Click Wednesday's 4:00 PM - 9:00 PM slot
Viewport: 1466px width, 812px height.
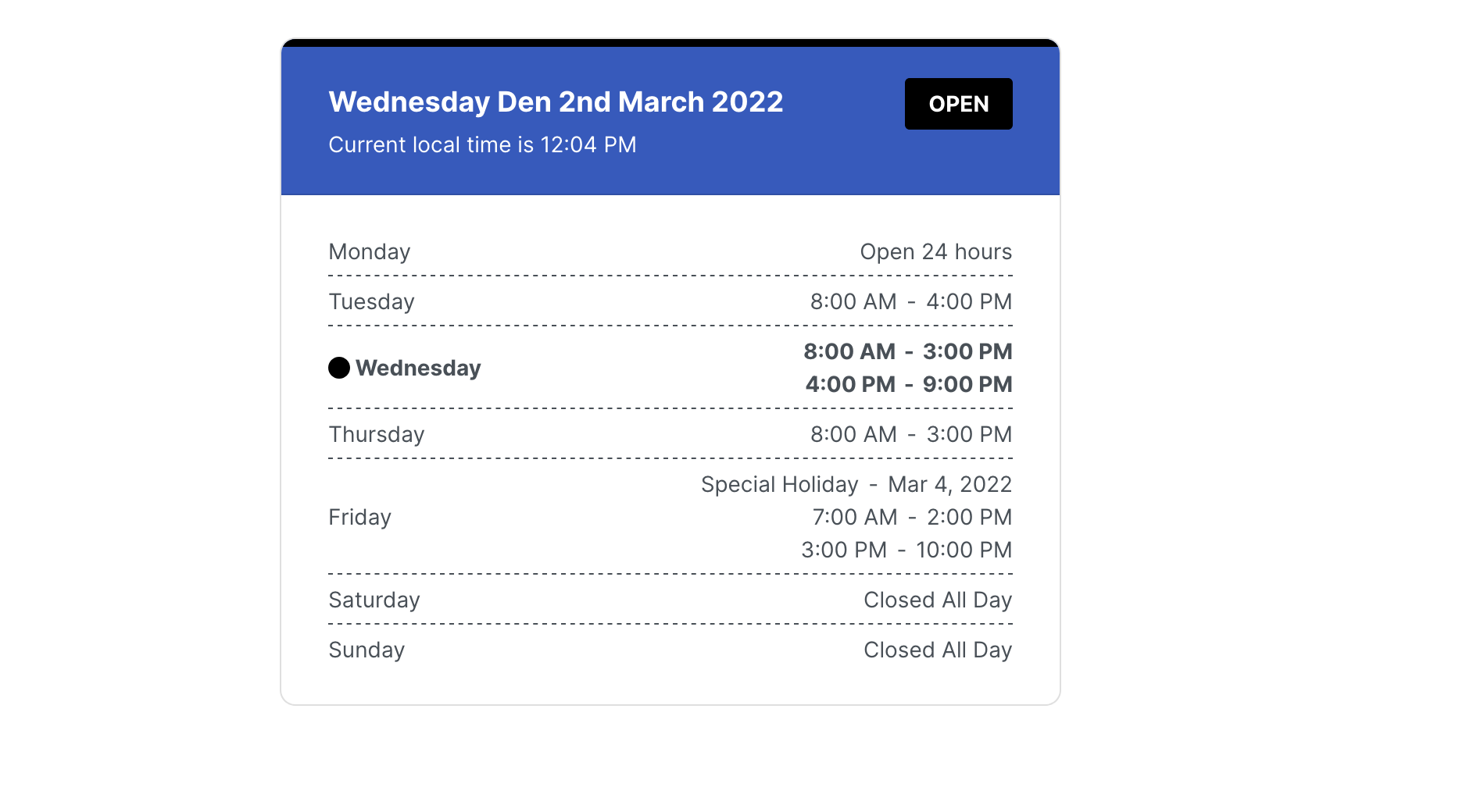(909, 384)
